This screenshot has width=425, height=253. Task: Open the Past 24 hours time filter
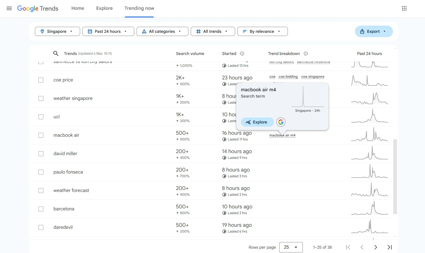(x=108, y=31)
